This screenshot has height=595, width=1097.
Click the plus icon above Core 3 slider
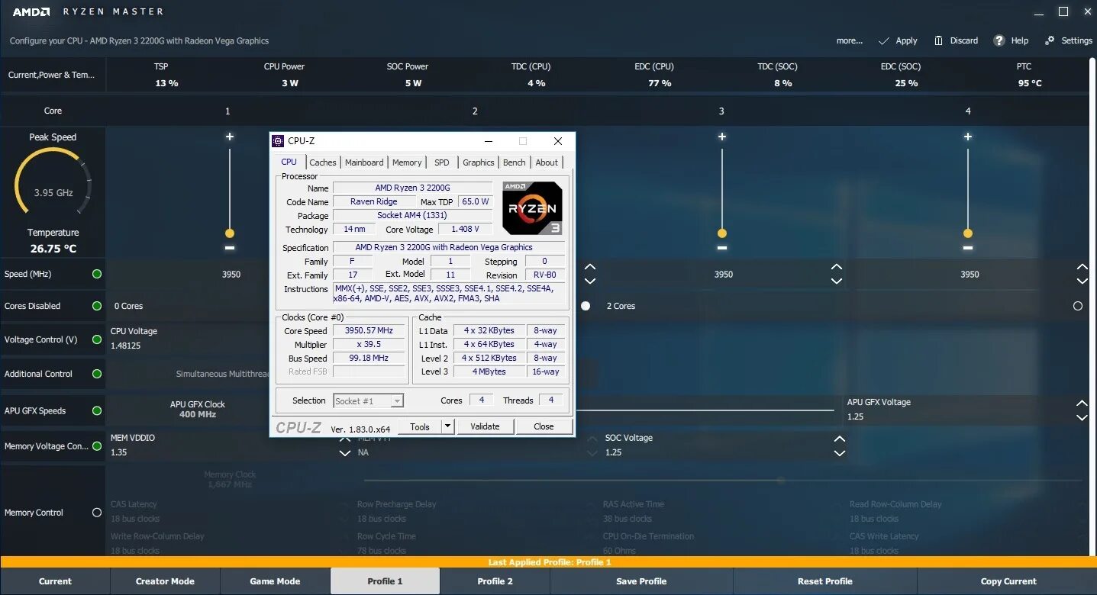722,137
